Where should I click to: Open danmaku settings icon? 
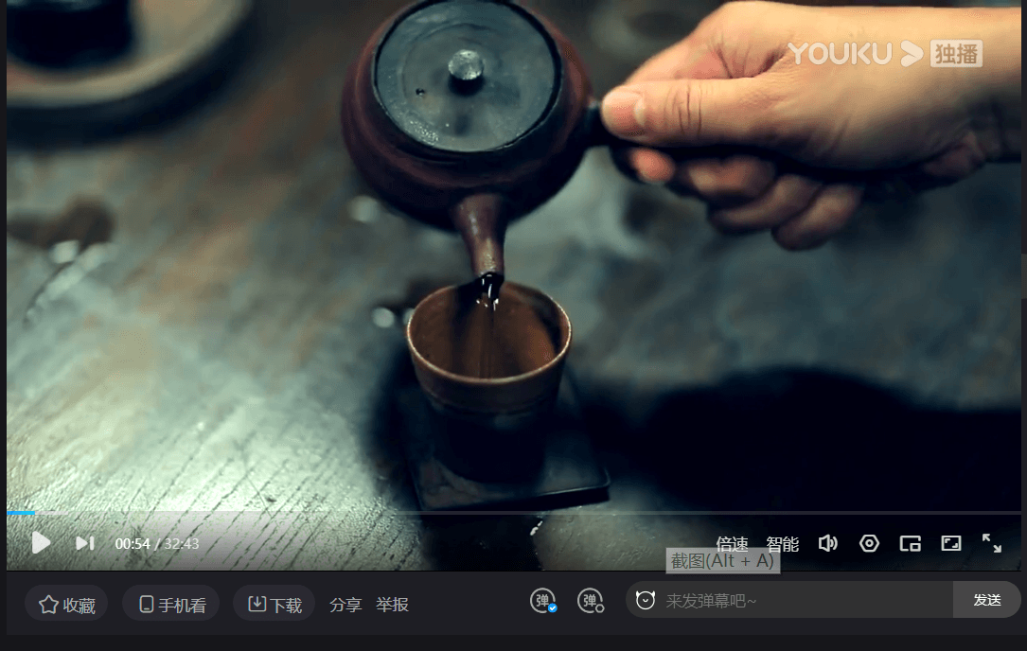pyautogui.click(x=591, y=601)
